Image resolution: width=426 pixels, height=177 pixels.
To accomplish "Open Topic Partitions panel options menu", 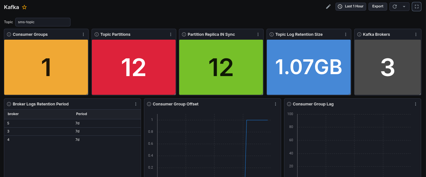I will (x=171, y=34).
